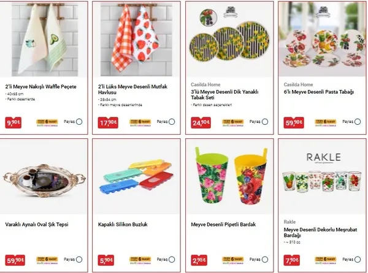Click the oval mirrored tray image
Screen dimensions: 368x273
pyautogui.click(x=44, y=181)
